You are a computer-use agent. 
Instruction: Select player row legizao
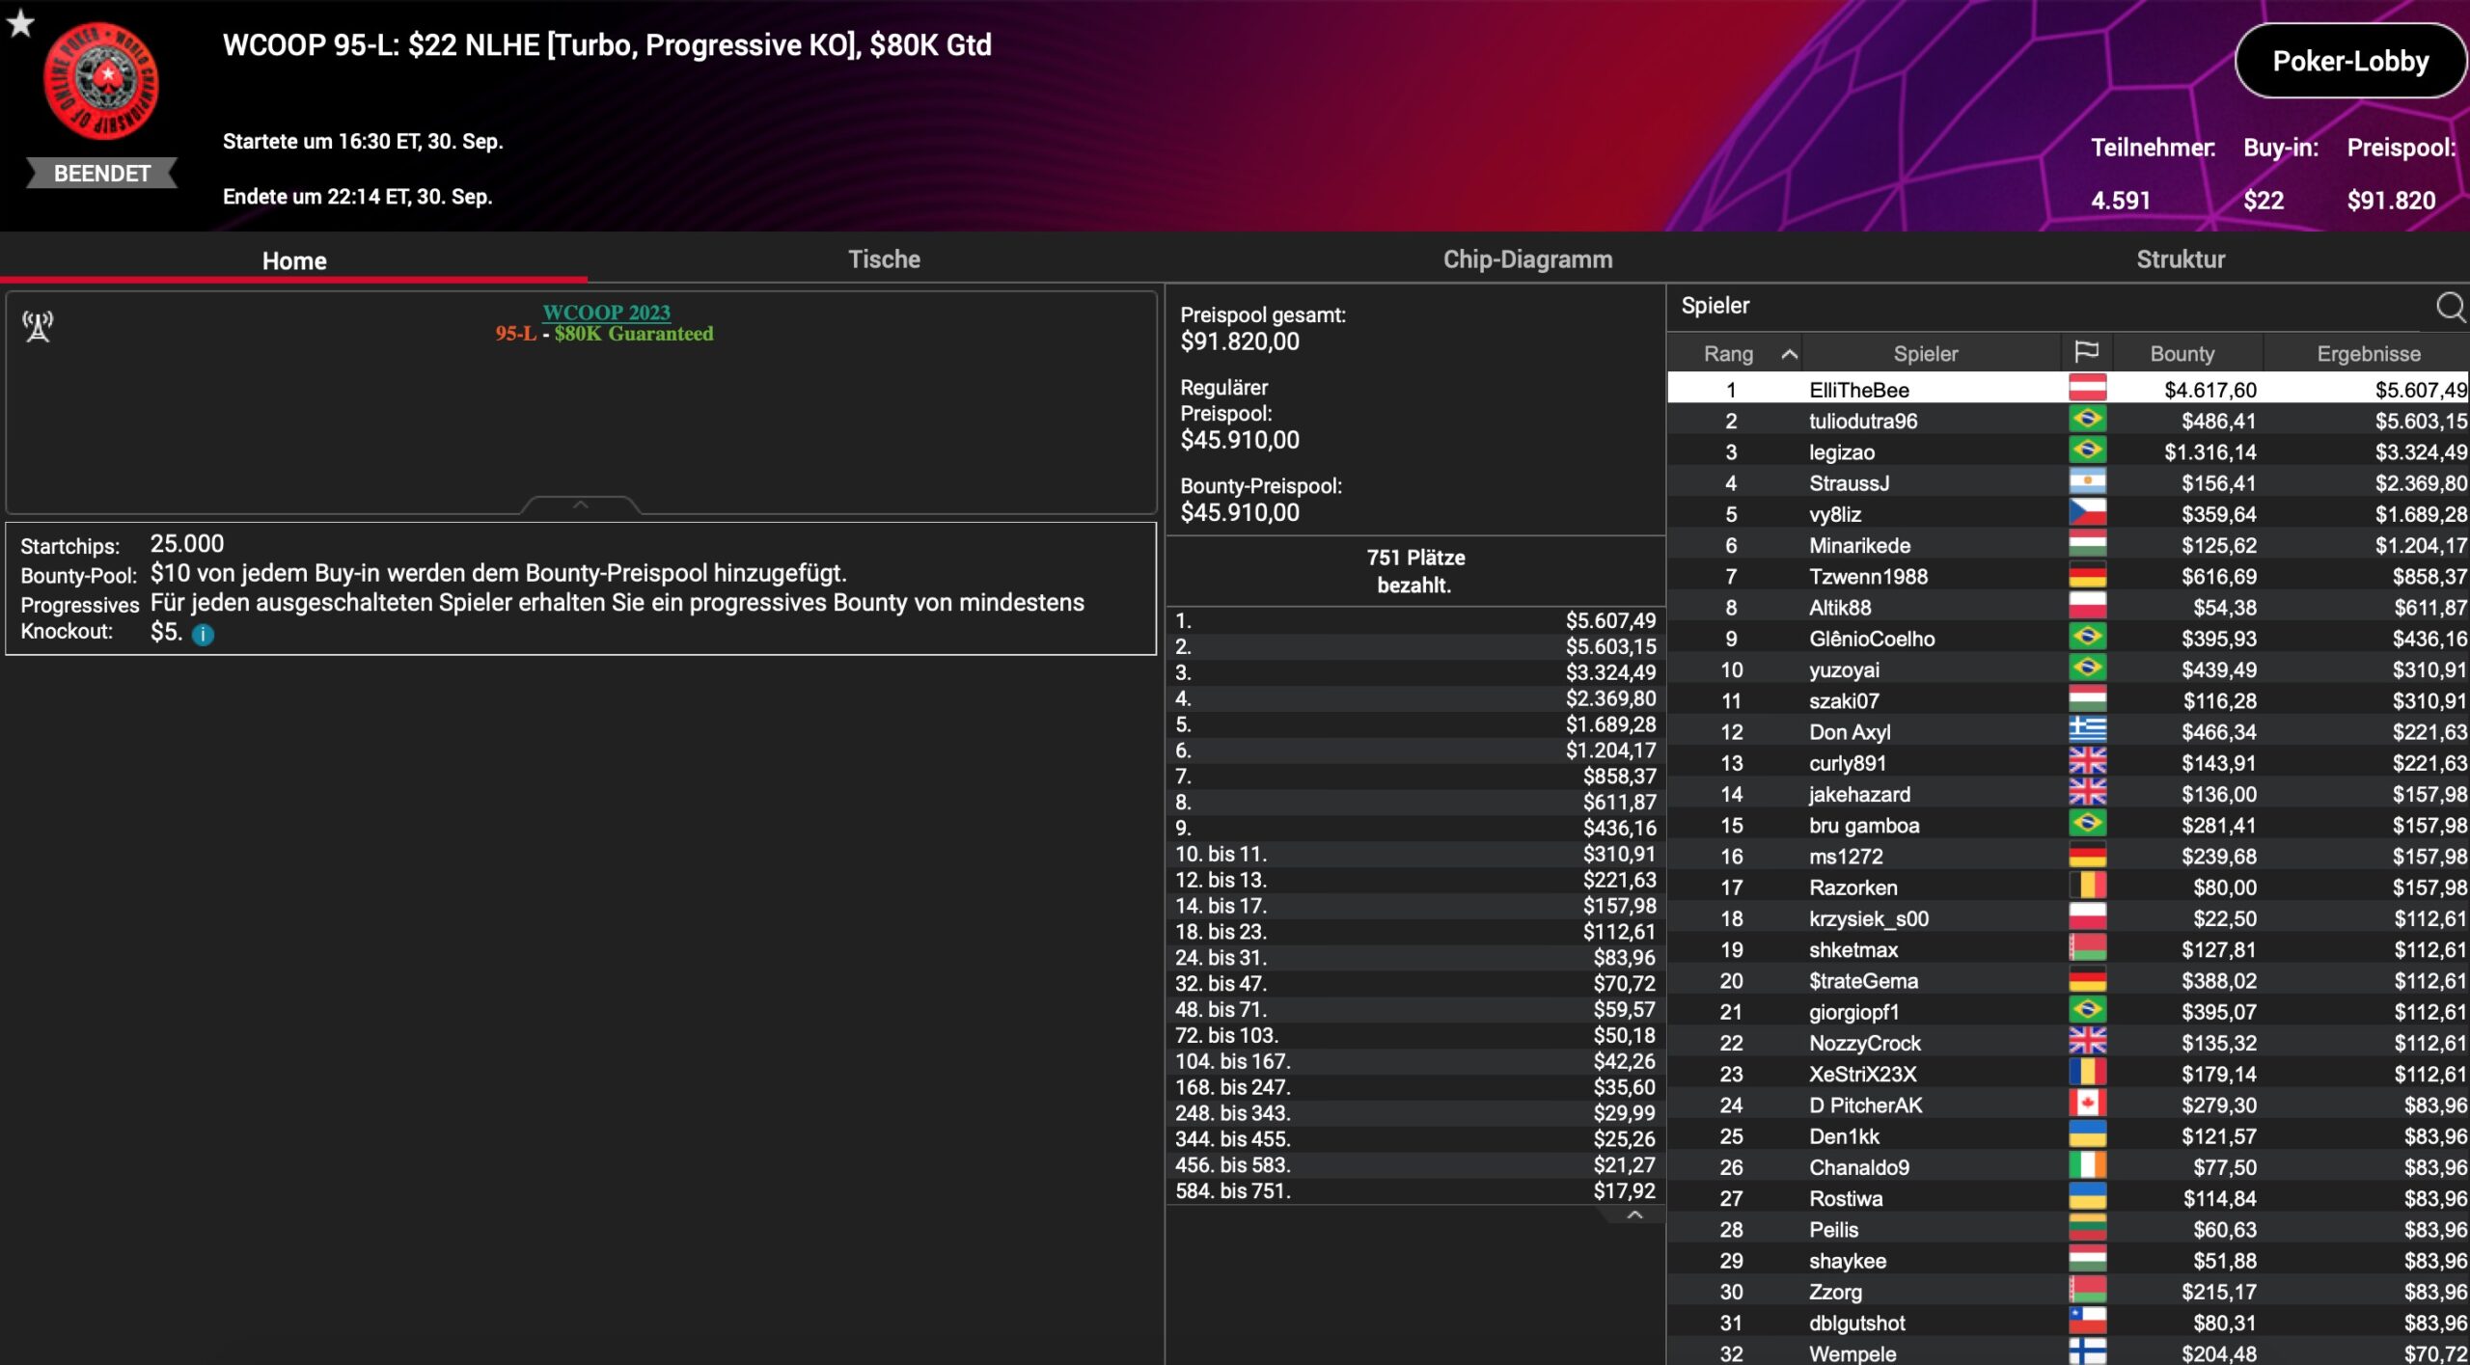tap(2068, 451)
